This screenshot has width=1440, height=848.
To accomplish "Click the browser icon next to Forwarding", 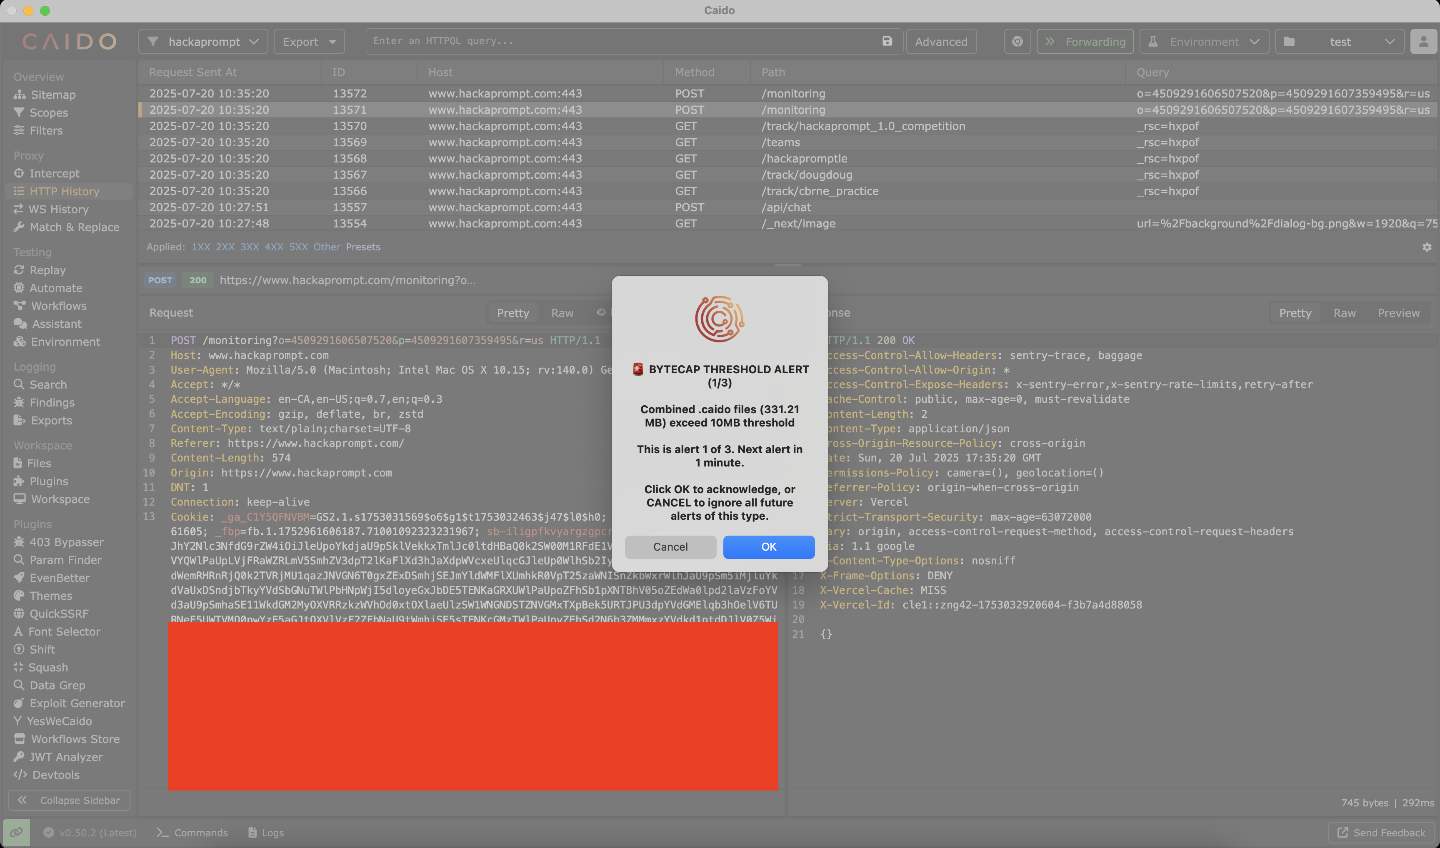I will click(1017, 42).
